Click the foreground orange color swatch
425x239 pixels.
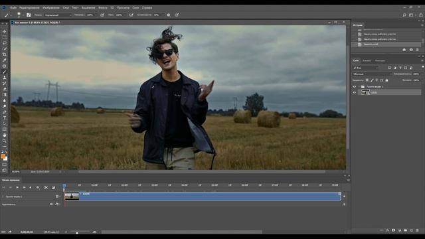coord(3,157)
